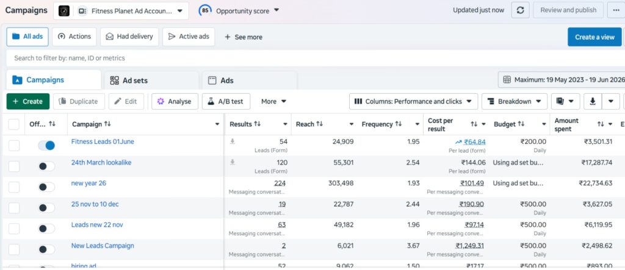Sort by the Results column arrows
The image size is (625, 270).
click(257, 124)
